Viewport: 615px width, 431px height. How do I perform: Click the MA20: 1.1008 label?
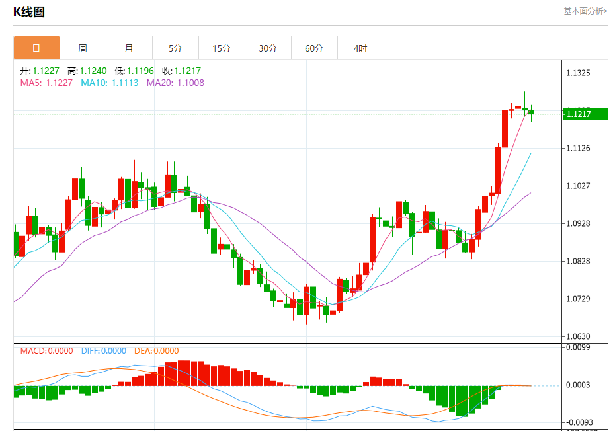coord(175,83)
